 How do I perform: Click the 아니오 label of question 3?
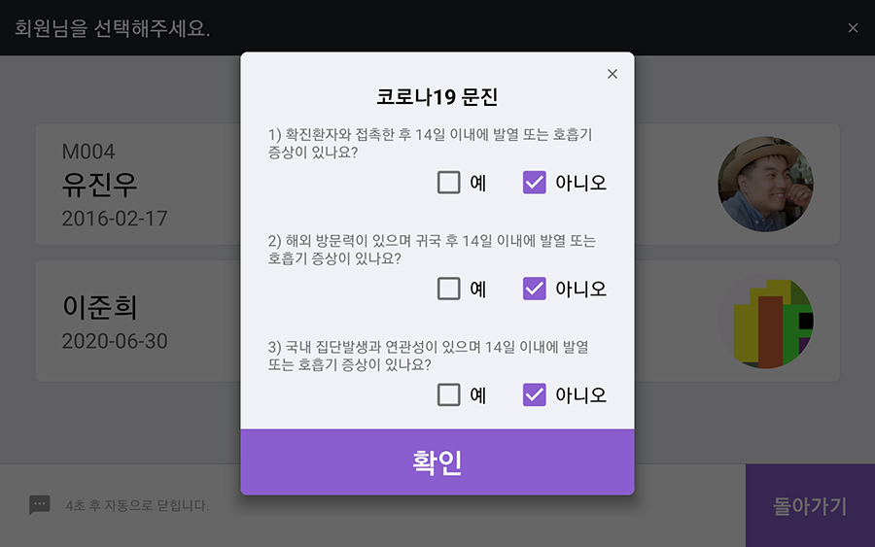tap(580, 395)
